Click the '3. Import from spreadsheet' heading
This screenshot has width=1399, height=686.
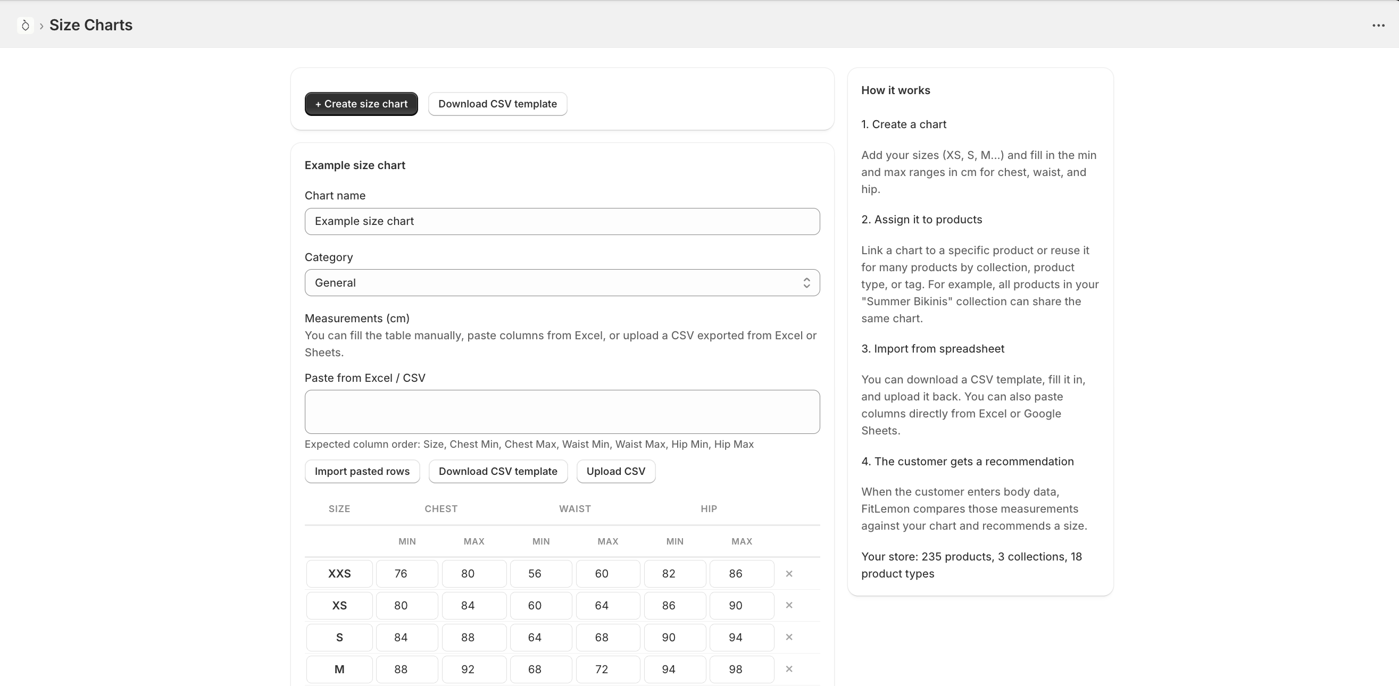click(932, 349)
